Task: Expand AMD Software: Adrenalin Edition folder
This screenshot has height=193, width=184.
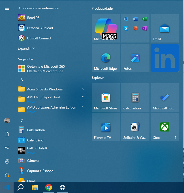Action: (52, 109)
